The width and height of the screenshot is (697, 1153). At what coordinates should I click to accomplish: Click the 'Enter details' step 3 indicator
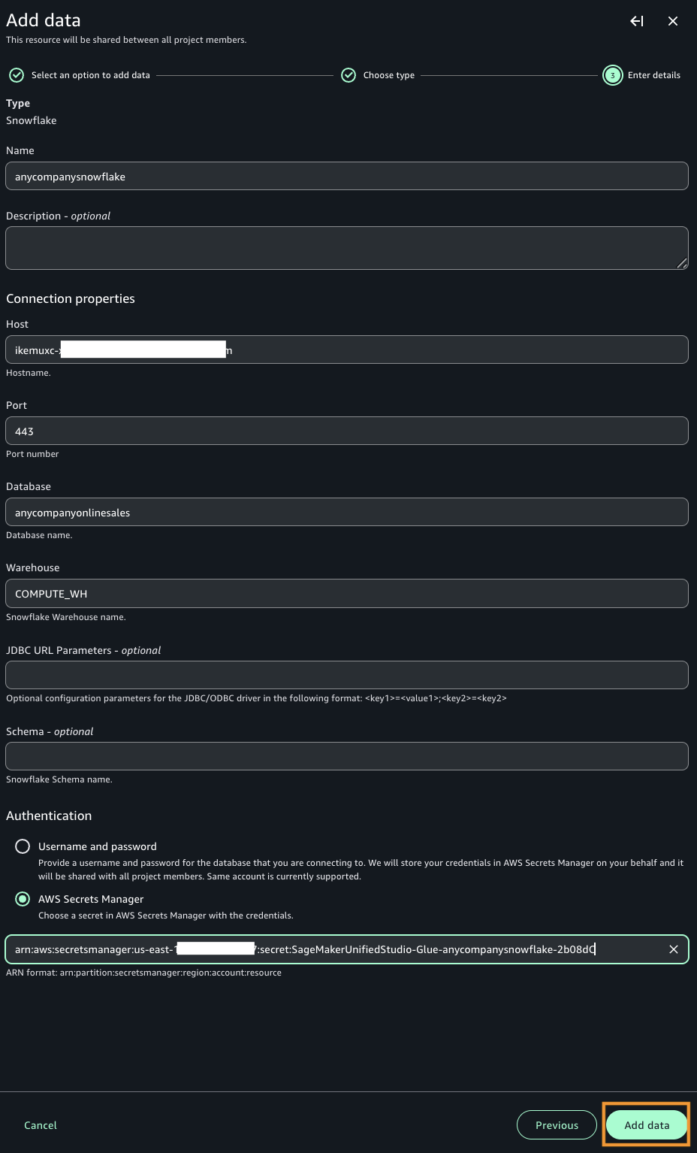click(613, 75)
